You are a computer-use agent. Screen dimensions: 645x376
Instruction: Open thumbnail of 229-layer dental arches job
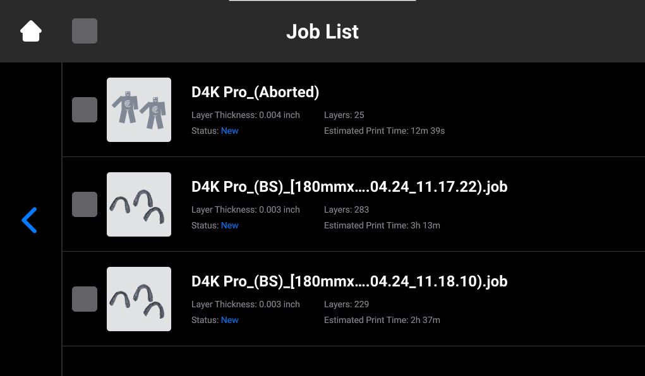[x=139, y=299]
